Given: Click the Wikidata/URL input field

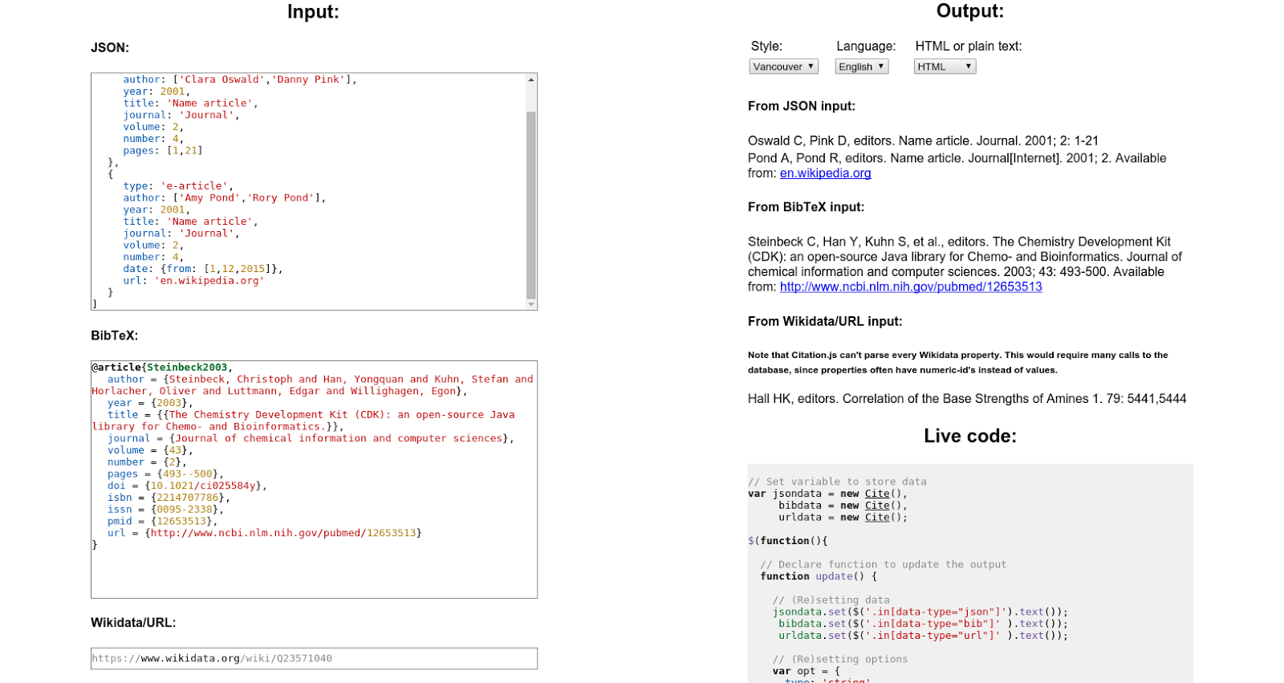Looking at the screenshot, I should (x=314, y=658).
